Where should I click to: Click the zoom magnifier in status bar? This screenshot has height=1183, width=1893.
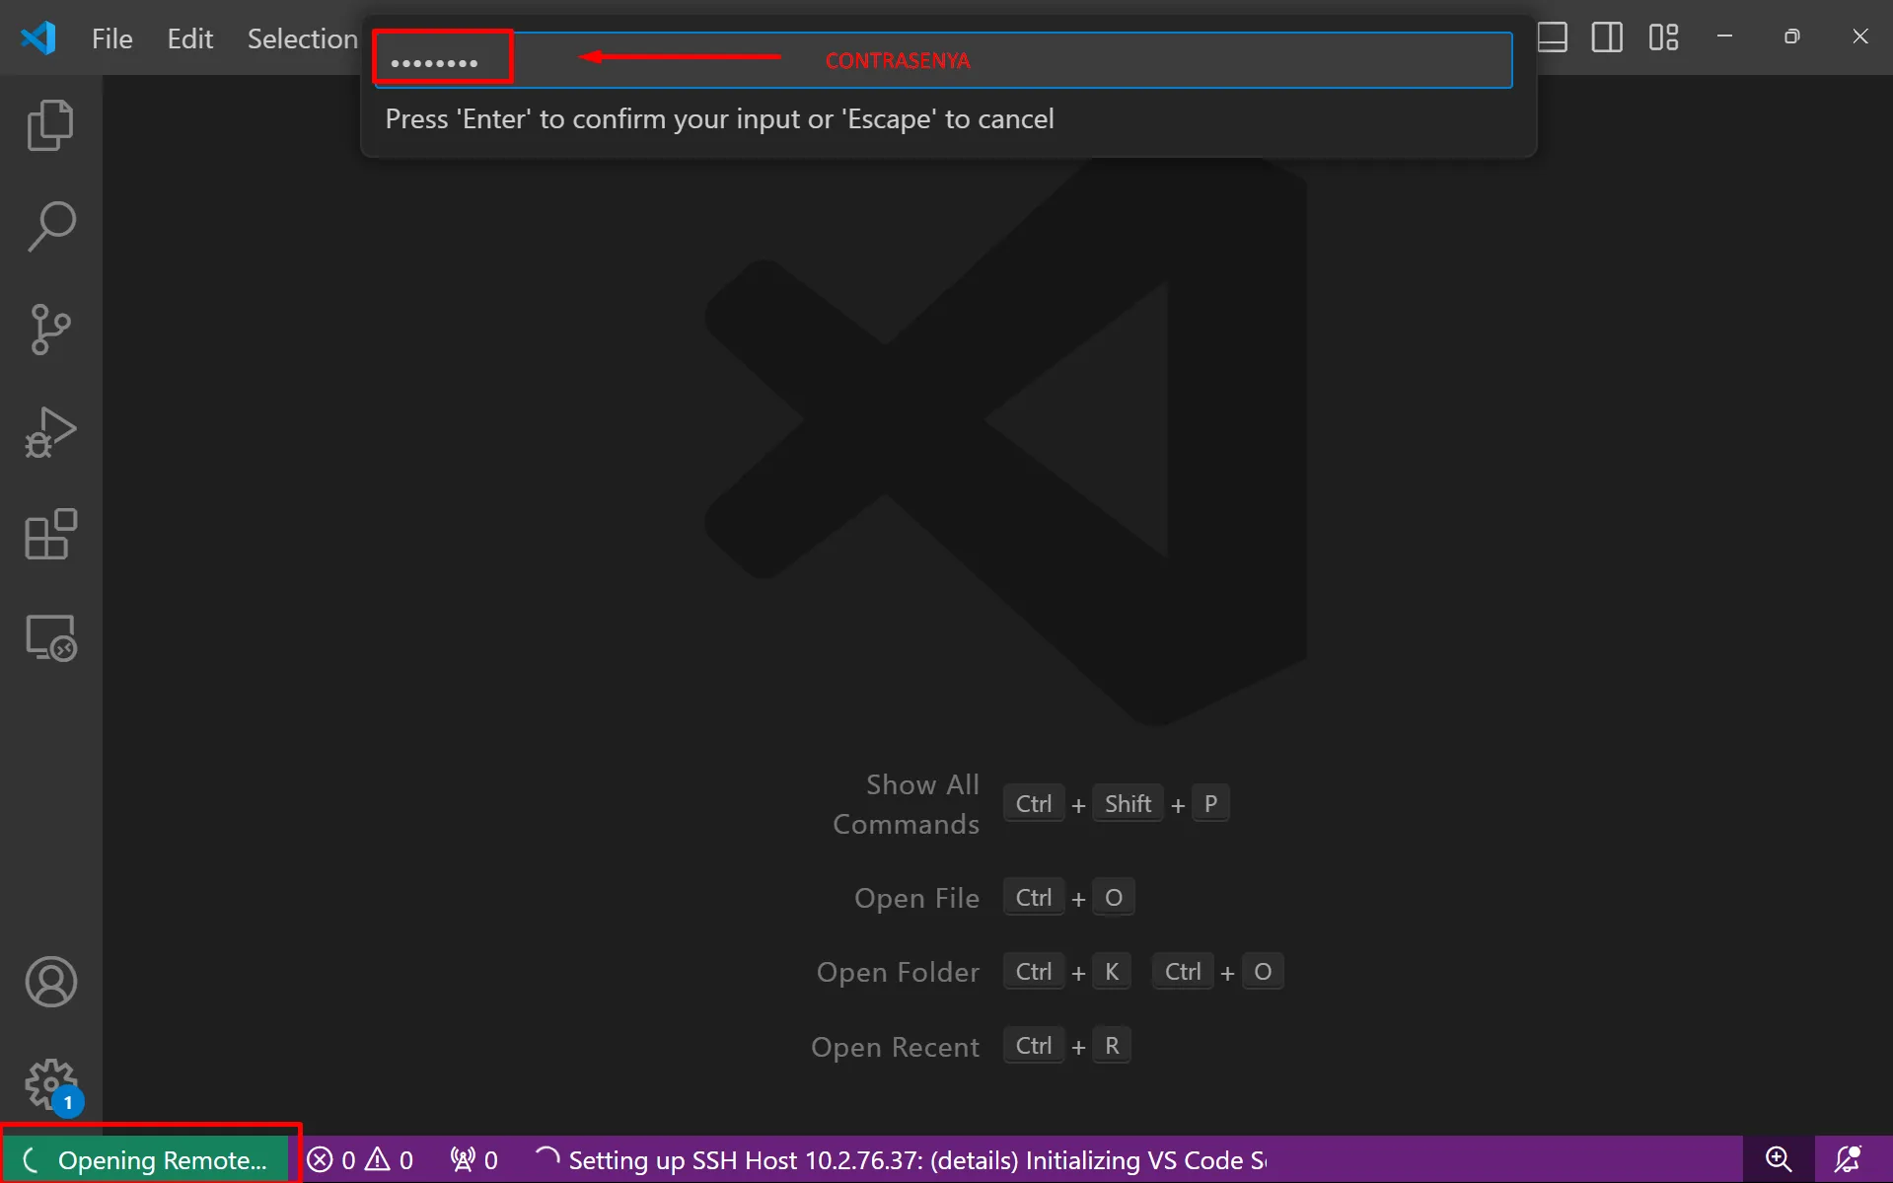pyautogui.click(x=1778, y=1159)
